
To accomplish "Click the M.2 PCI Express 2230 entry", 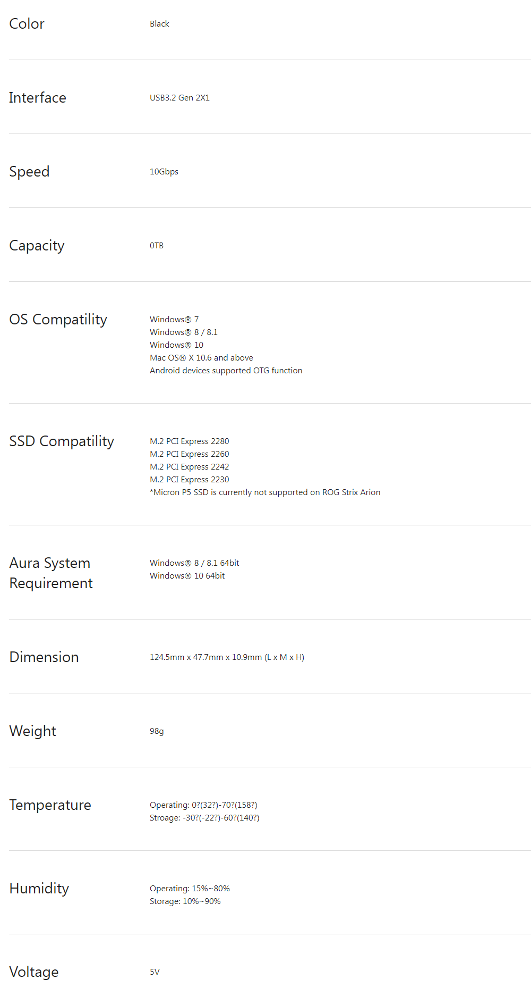I will (x=189, y=480).
